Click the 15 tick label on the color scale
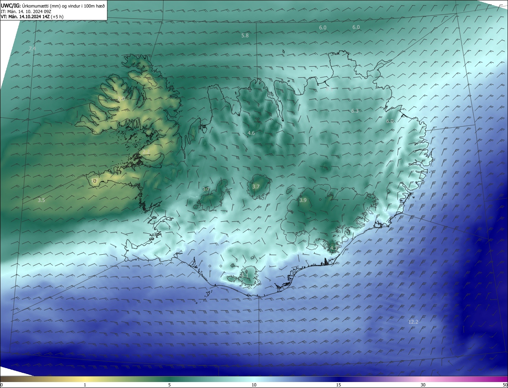The height and width of the screenshot is (388, 508). coord(339,385)
